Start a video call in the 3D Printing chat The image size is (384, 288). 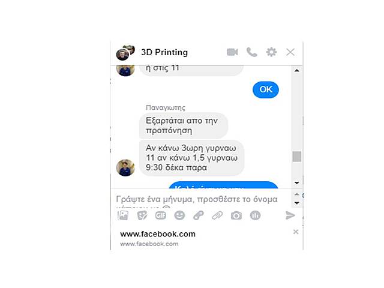[x=232, y=52]
